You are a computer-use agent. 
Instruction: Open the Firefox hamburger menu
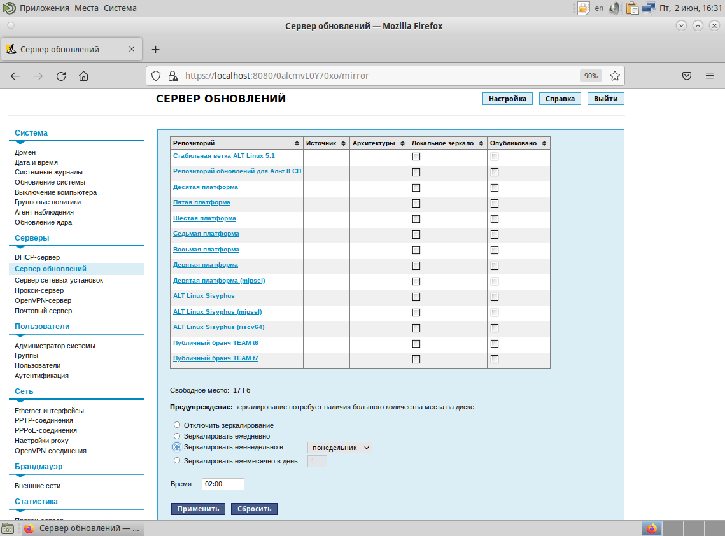click(x=710, y=76)
